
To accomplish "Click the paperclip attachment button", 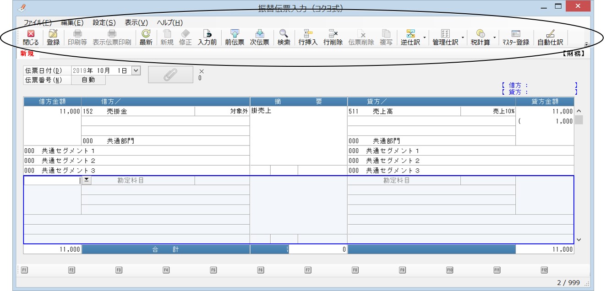I will [170, 75].
